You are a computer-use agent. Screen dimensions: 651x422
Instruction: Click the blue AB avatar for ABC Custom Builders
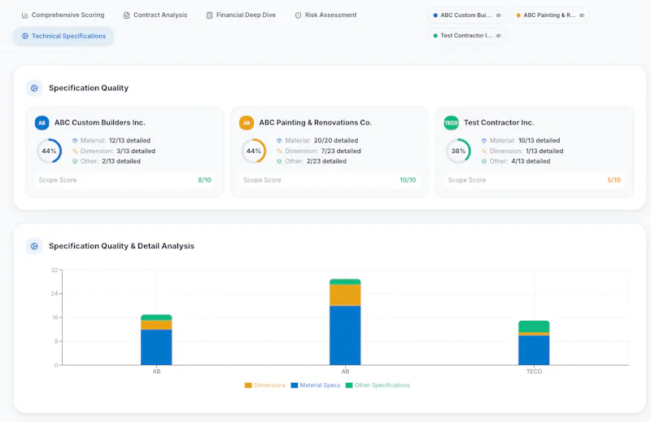pyautogui.click(x=42, y=123)
